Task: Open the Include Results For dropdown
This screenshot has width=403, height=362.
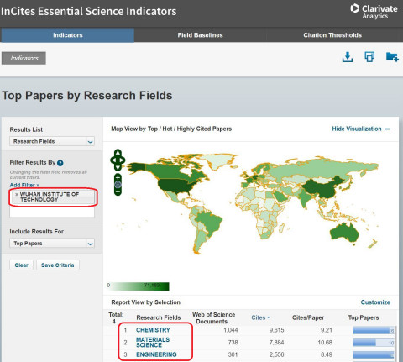Action: pyautogui.click(x=52, y=244)
